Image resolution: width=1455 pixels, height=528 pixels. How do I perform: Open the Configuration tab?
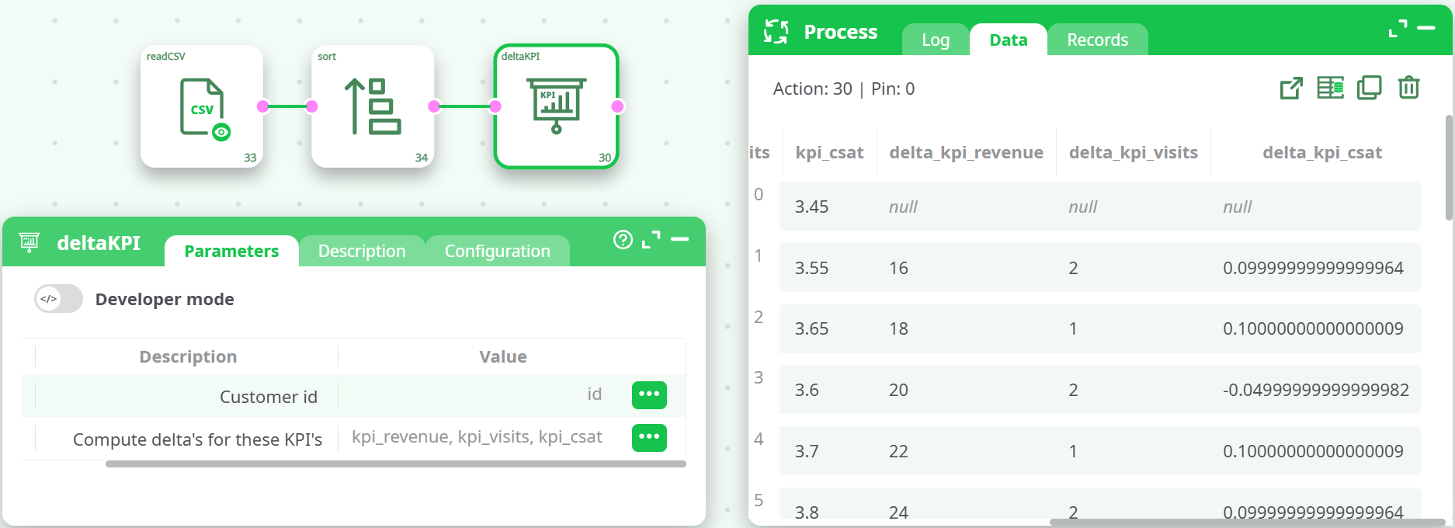tap(498, 251)
